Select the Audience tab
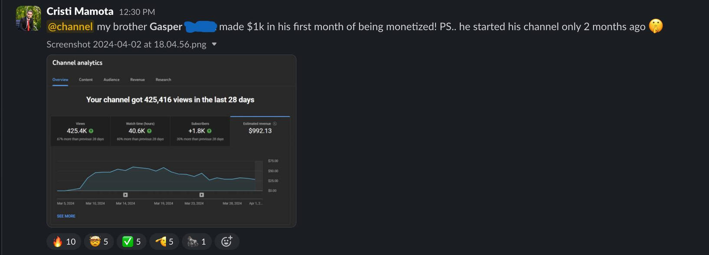This screenshot has width=709, height=255. (112, 80)
